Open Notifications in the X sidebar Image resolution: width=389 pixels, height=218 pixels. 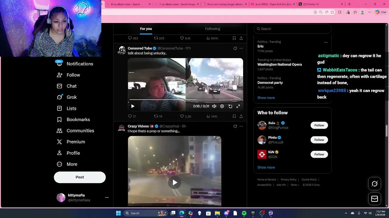point(75,64)
